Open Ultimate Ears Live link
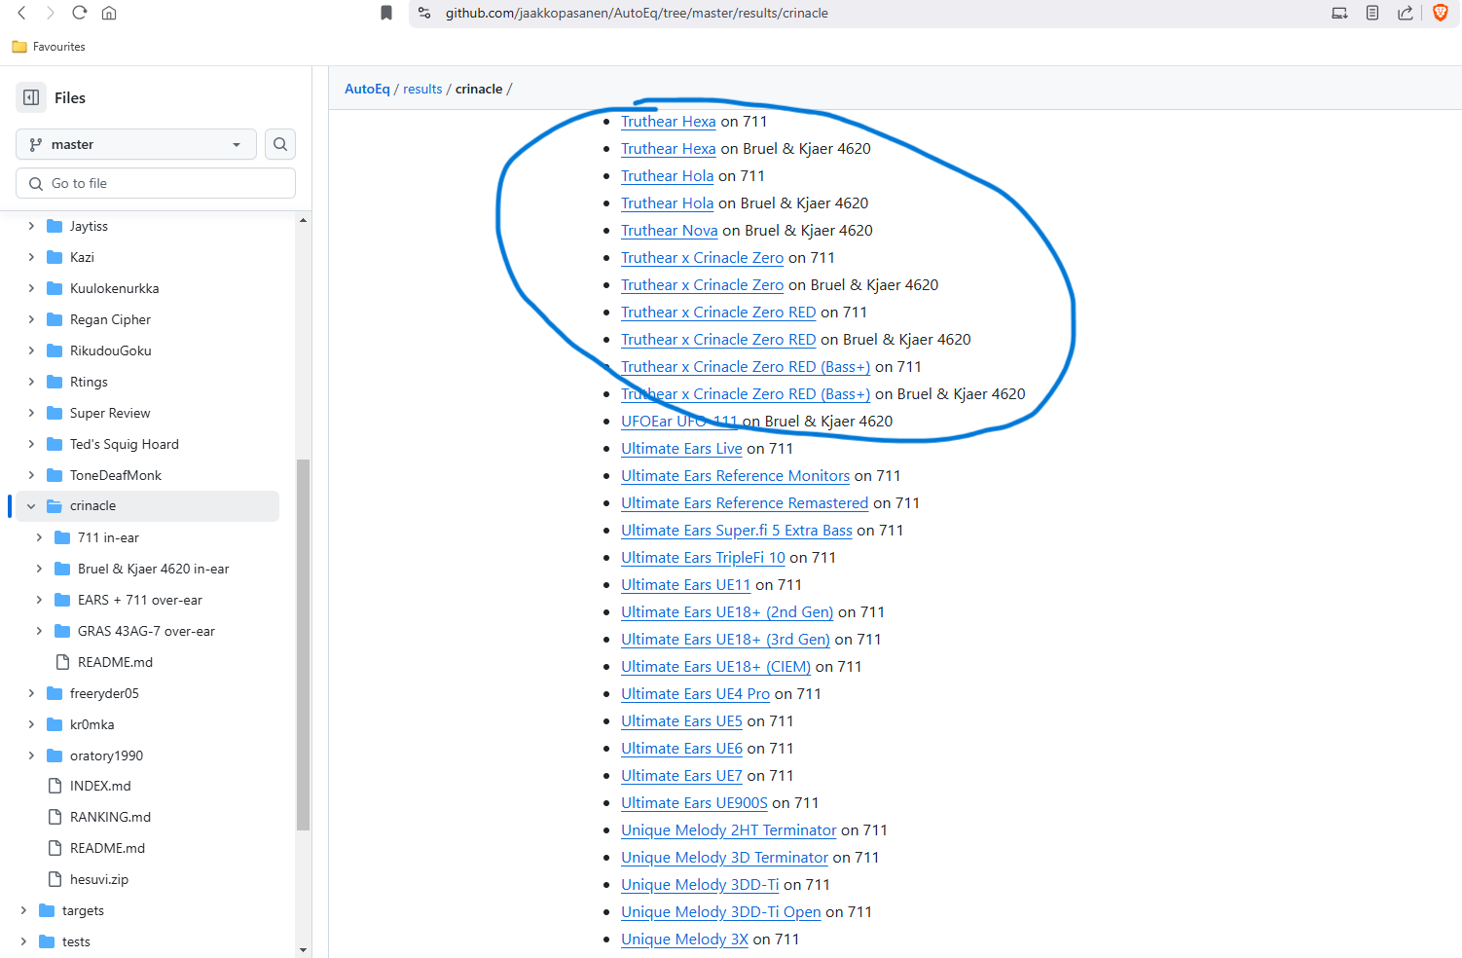The height and width of the screenshot is (958, 1462). 681,448
